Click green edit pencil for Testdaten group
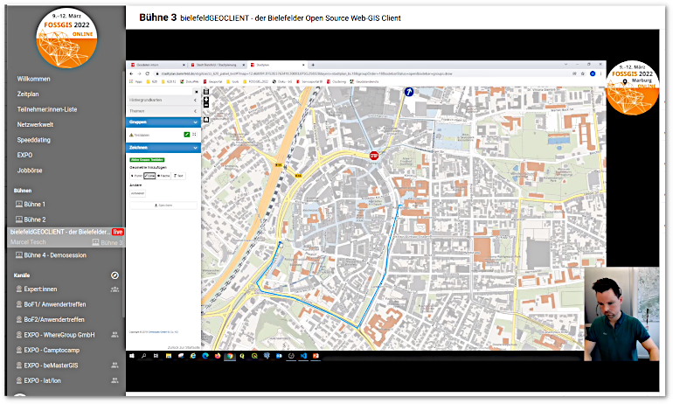The width and height of the screenshot is (673, 404). coord(187,135)
